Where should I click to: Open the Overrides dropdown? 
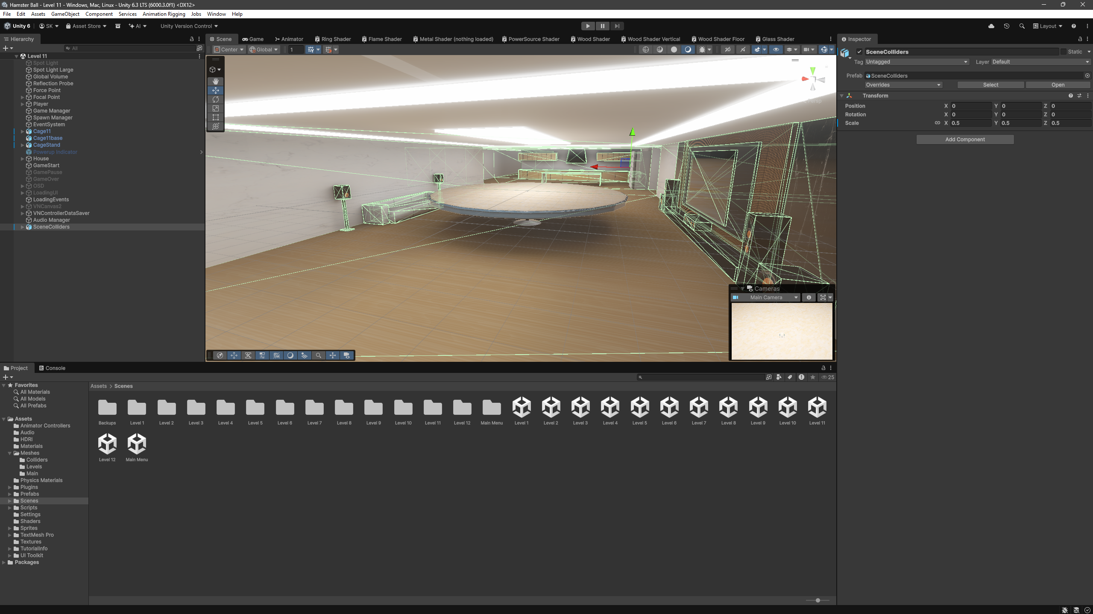[x=903, y=85]
